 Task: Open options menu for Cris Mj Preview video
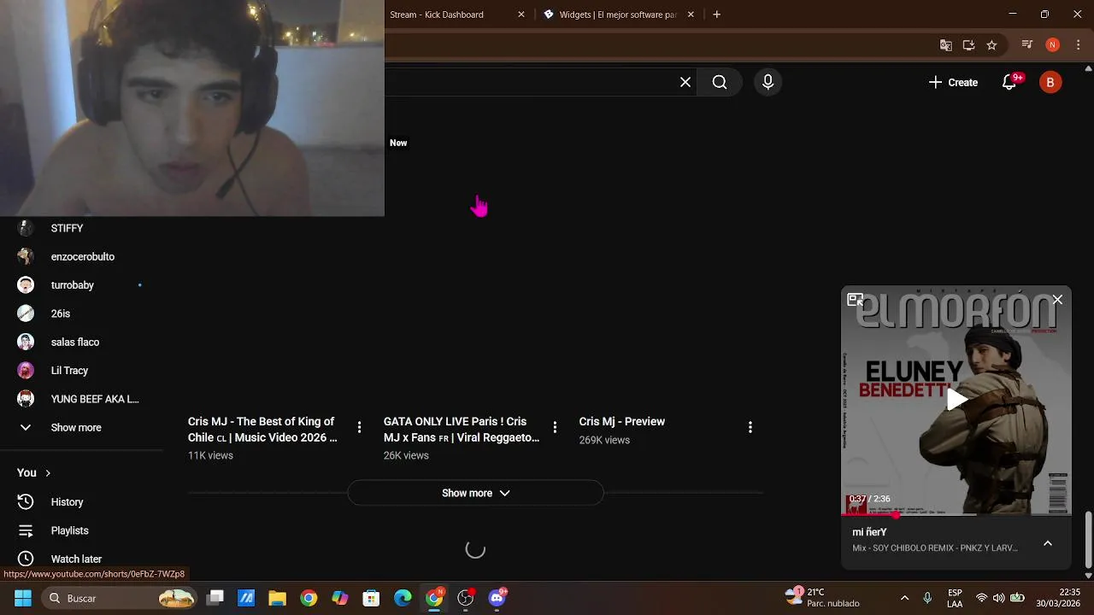click(750, 427)
